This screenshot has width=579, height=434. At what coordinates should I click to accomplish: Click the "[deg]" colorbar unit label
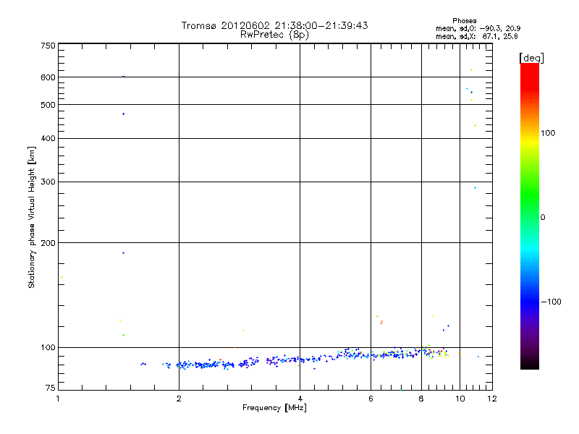point(531,58)
